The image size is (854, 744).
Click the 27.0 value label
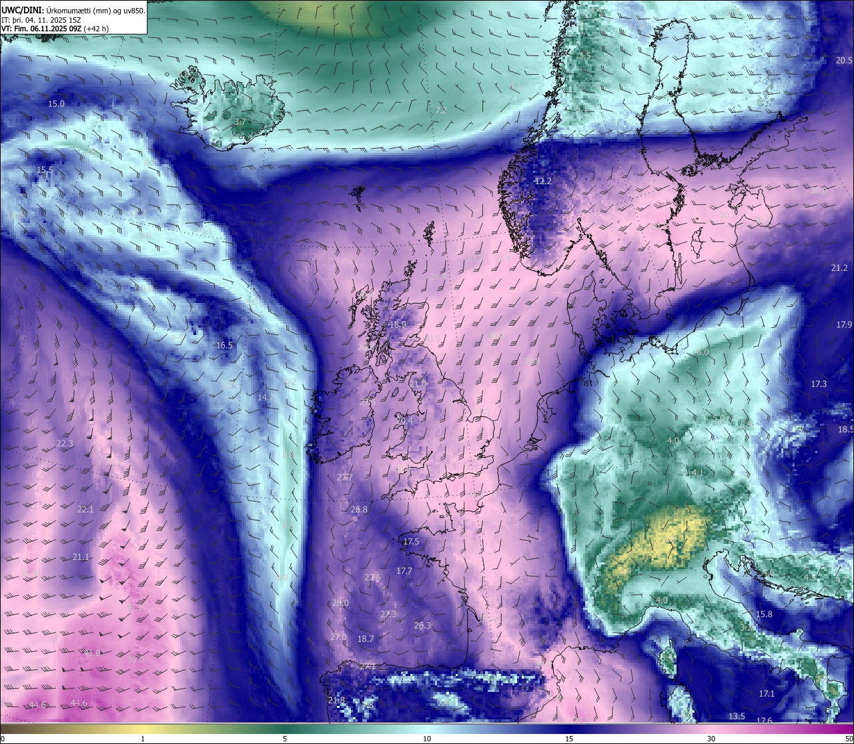tap(338, 637)
